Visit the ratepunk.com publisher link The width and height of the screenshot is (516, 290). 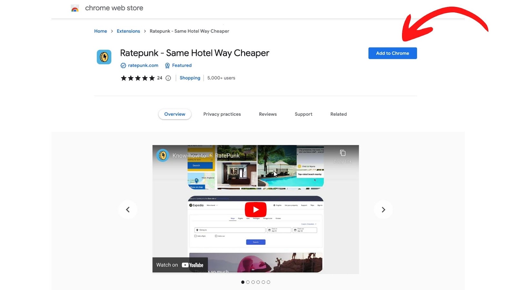143,65
